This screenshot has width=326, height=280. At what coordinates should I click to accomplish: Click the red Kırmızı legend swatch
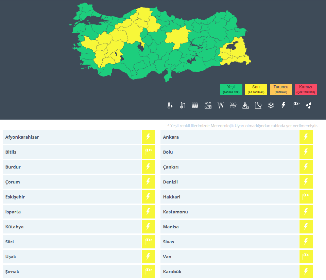tap(306, 89)
